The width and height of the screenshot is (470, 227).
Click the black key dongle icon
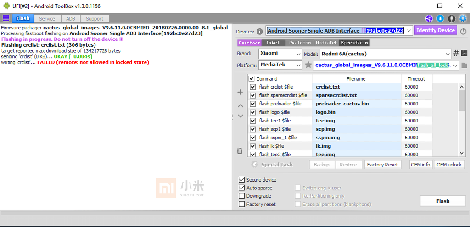pyautogui.click(x=452, y=18)
